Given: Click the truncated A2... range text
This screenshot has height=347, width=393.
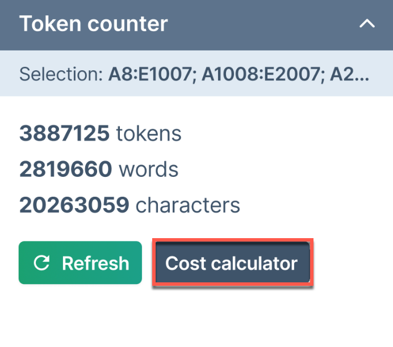Looking at the screenshot, I should pos(350,74).
